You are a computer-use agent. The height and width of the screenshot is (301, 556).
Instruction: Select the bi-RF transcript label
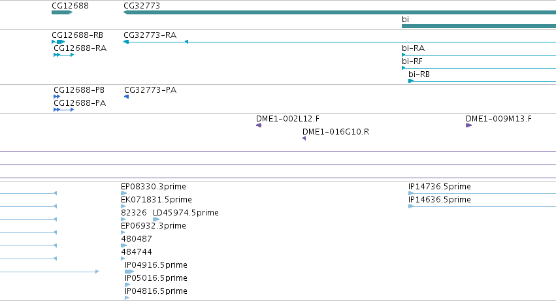click(x=412, y=61)
